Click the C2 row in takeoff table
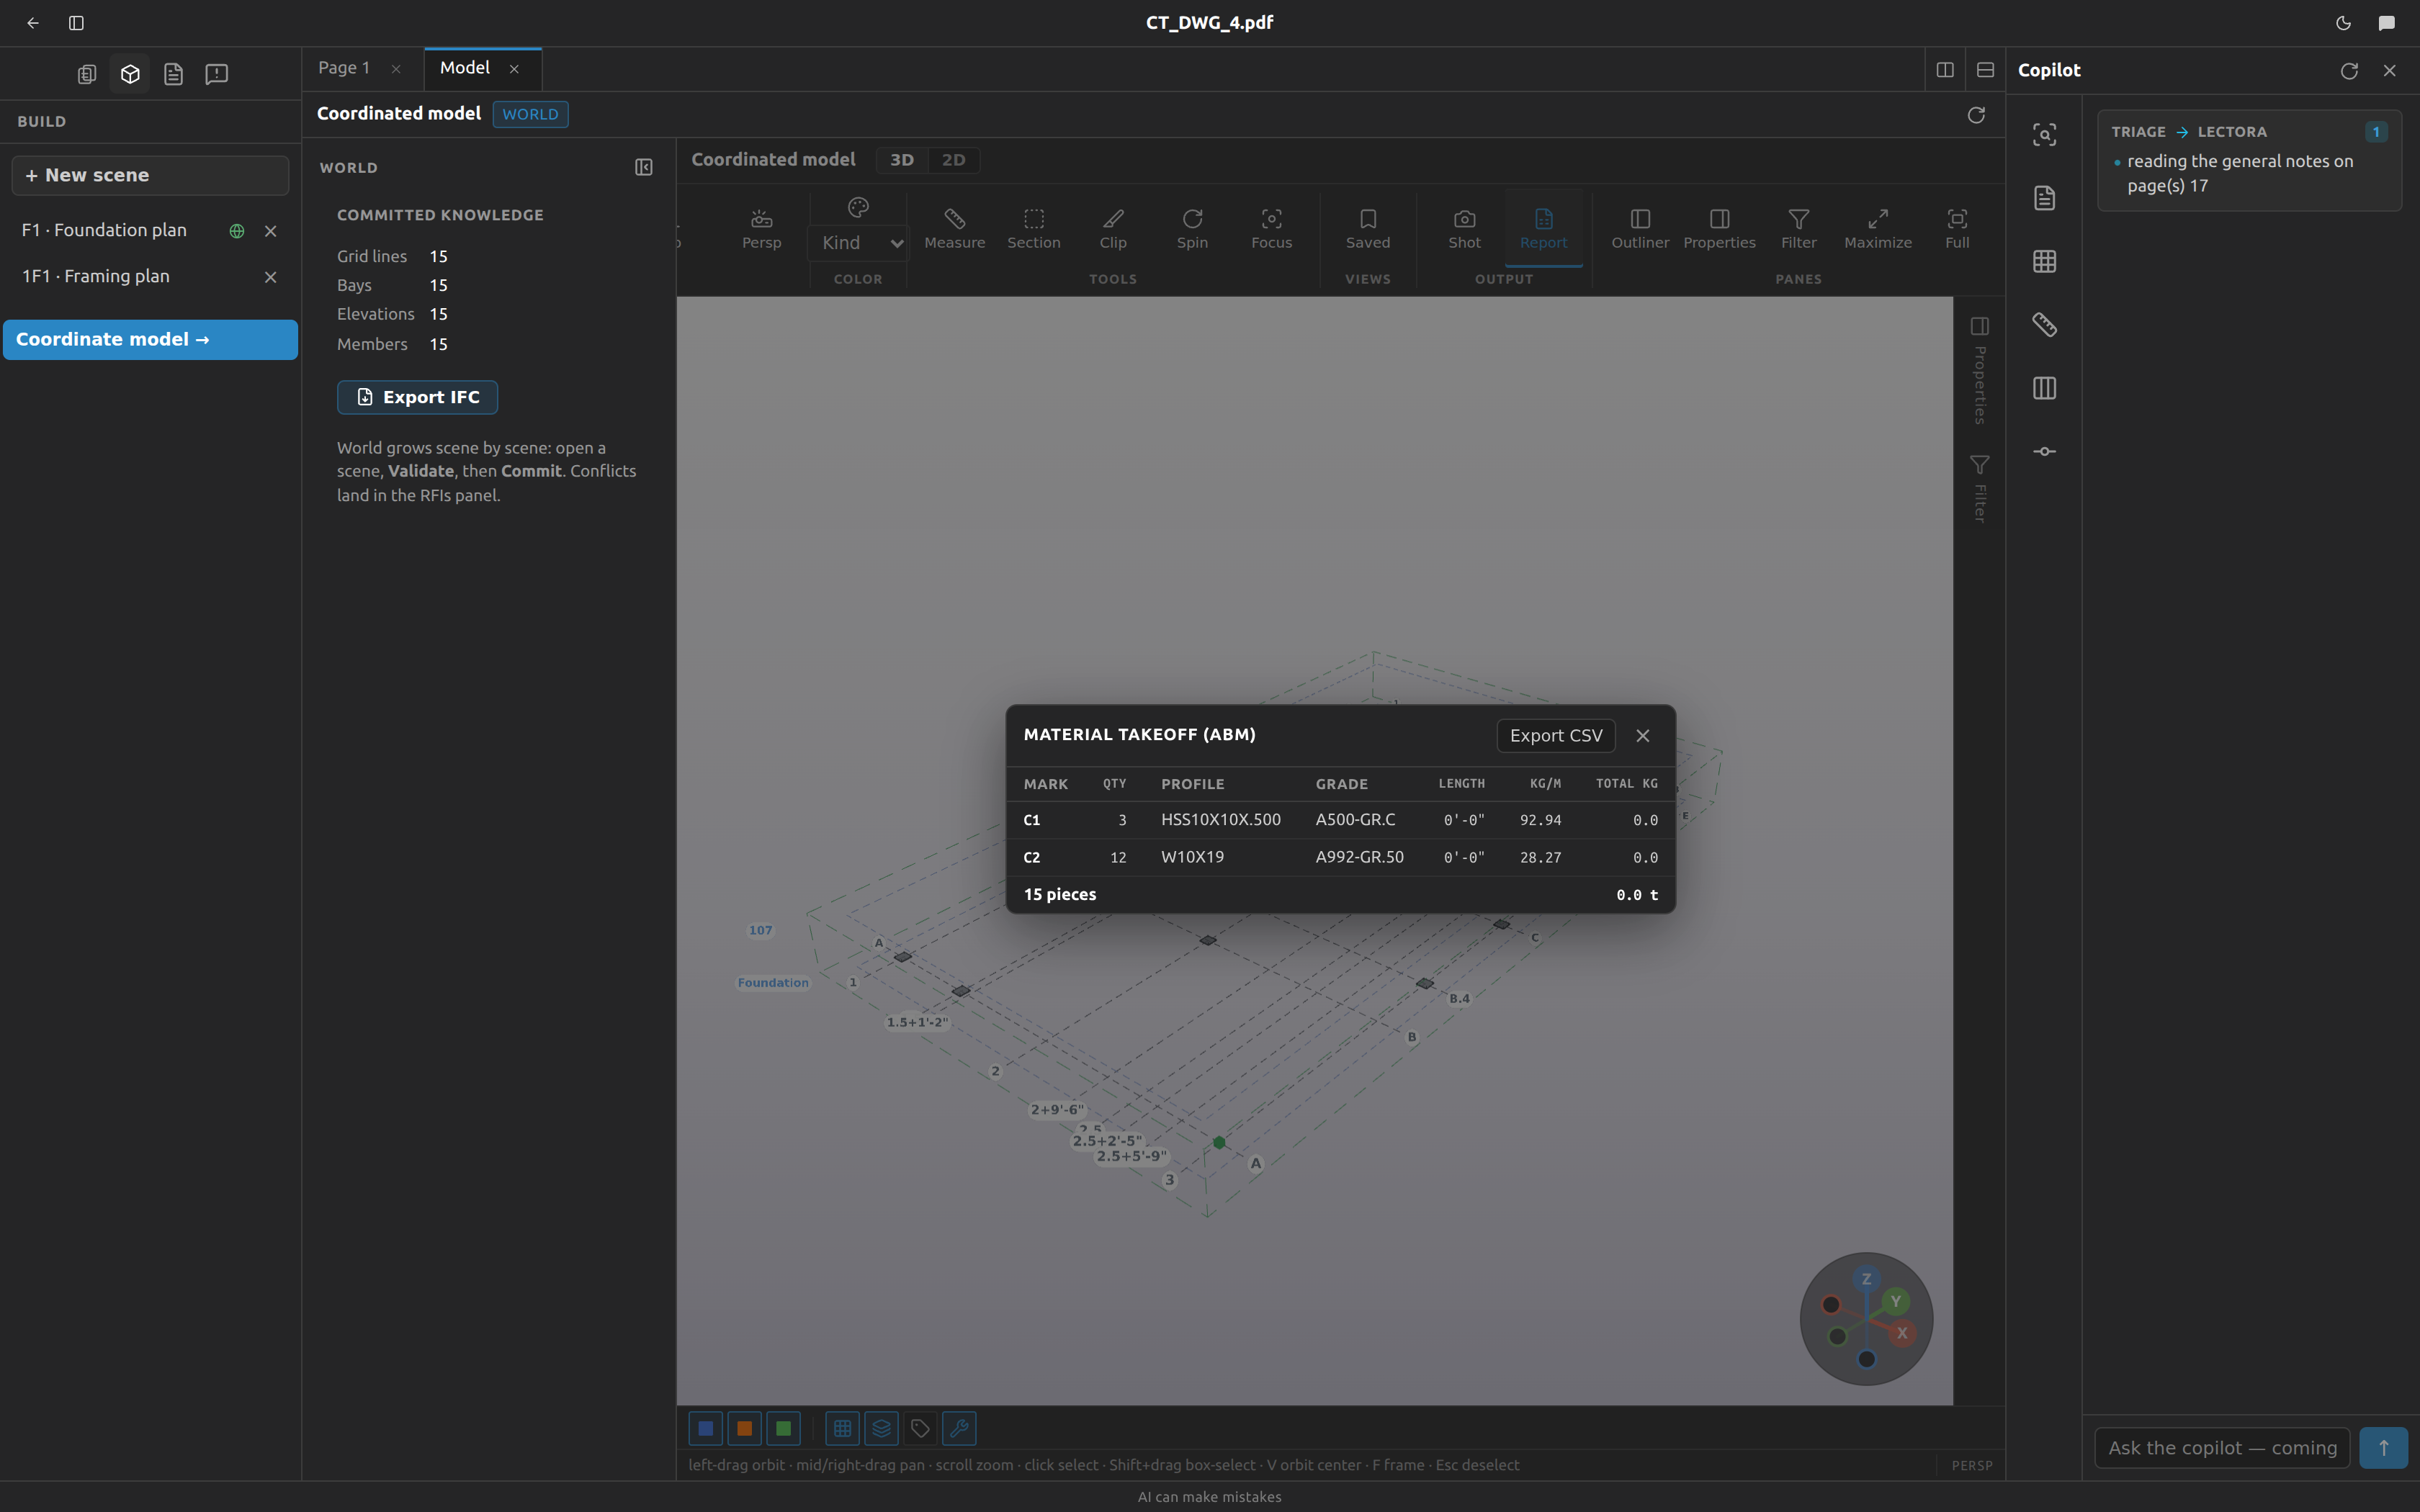Viewport: 2420px width, 1512px height. tap(1340, 857)
